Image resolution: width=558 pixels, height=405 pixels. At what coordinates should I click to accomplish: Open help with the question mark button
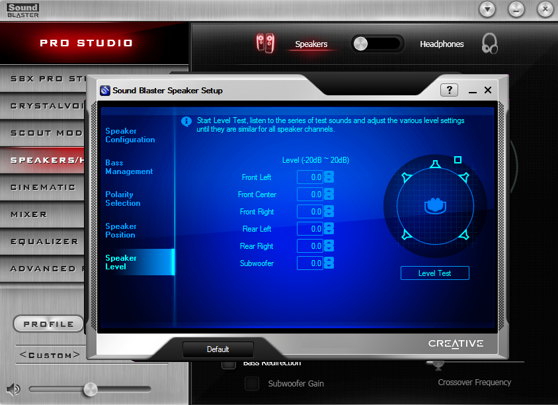448,90
